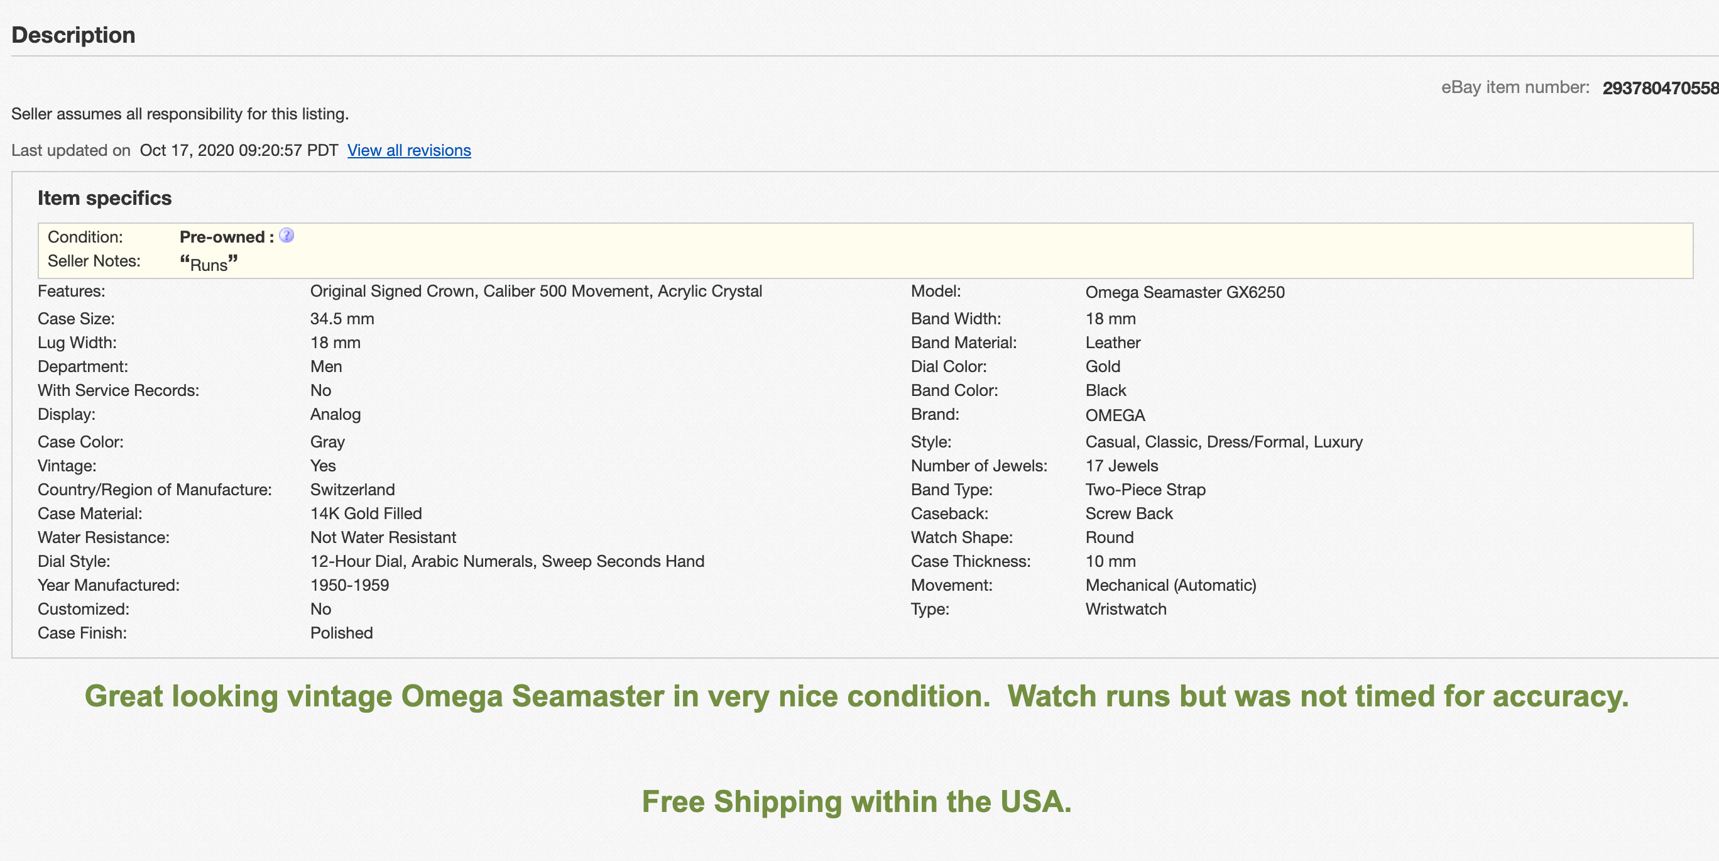Click the 1950-1959 year manufactured value
This screenshot has height=861, width=1719.
coord(349,585)
